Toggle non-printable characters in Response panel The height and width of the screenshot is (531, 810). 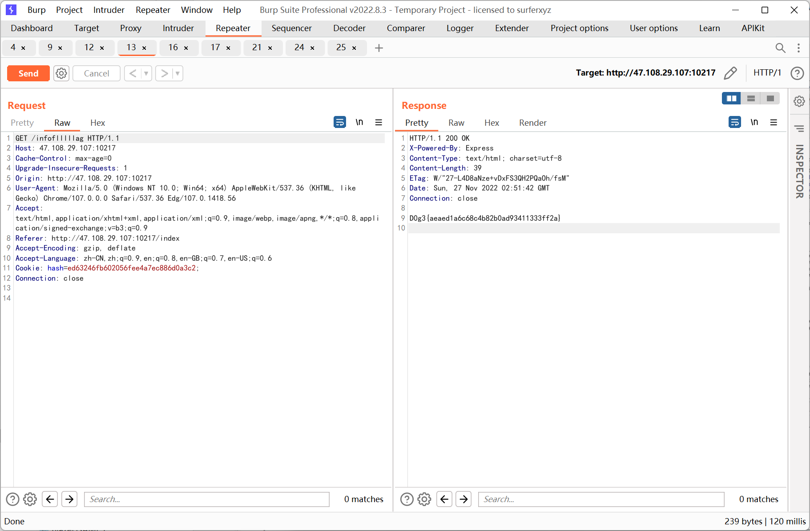coord(754,122)
